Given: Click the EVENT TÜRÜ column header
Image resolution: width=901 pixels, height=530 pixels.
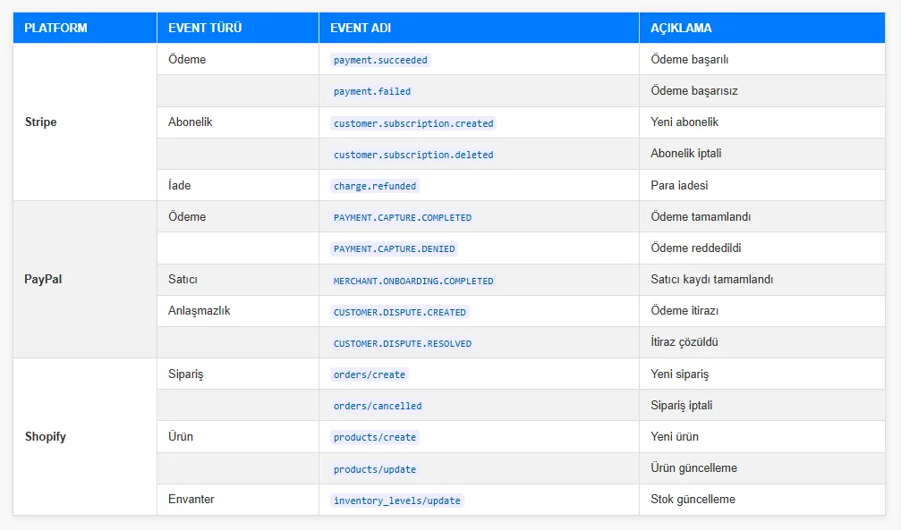Looking at the screenshot, I should (238, 28).
